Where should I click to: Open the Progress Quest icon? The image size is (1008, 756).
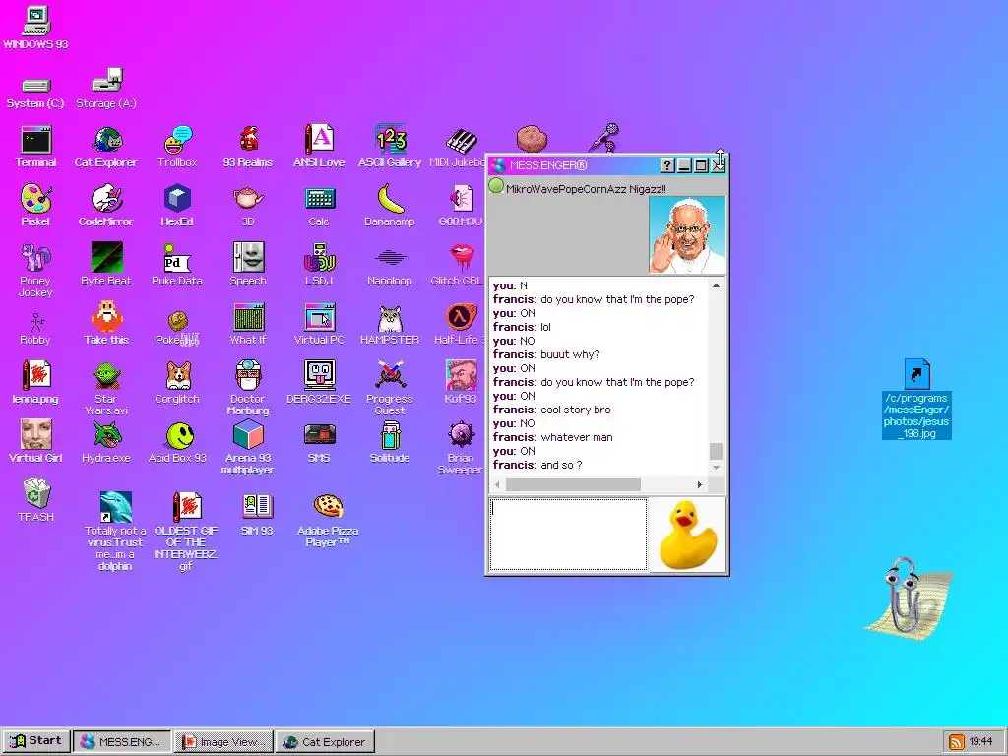[390, 375]
